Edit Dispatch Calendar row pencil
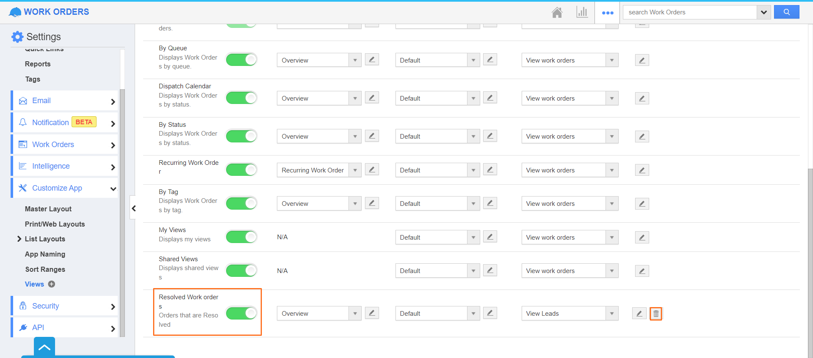Image resolution: width=813 pixels, height=358 pixels. pyautogui.click(x=642, y=98)
